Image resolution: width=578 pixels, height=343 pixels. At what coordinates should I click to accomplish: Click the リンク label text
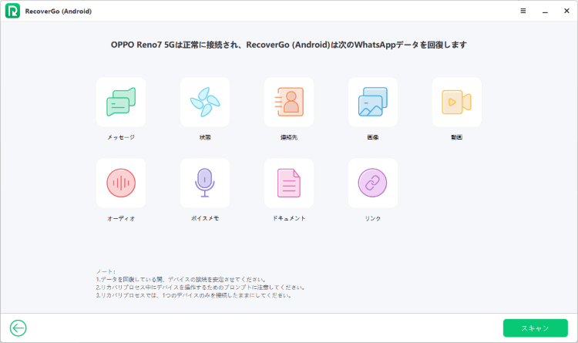tap(373, 218)
